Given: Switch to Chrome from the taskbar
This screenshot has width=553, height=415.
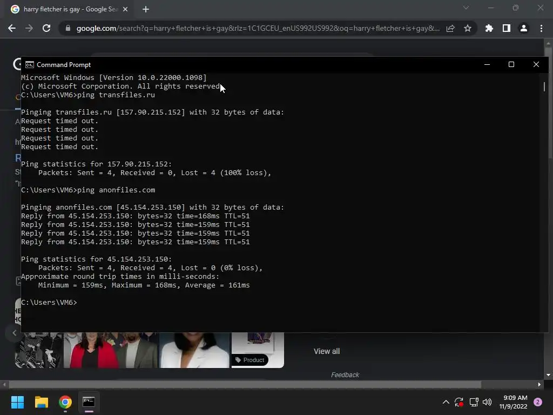Looking at the screenshot, I should click(65, 402).
